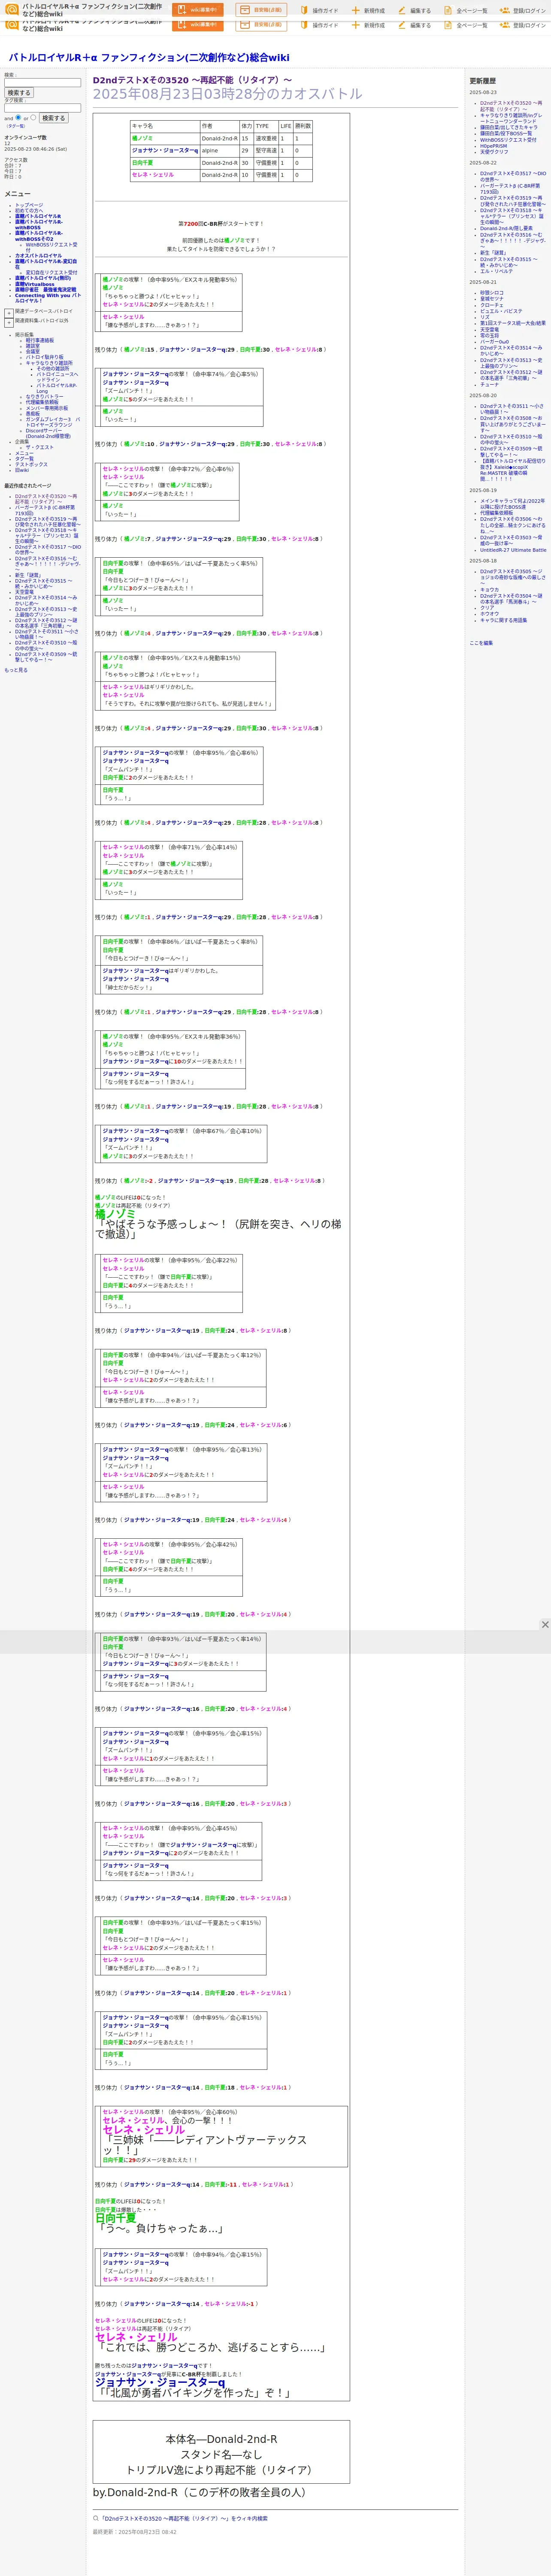
Task: Open 天使ヴクリフ in 更新履歴
Action: pos(494,151)
